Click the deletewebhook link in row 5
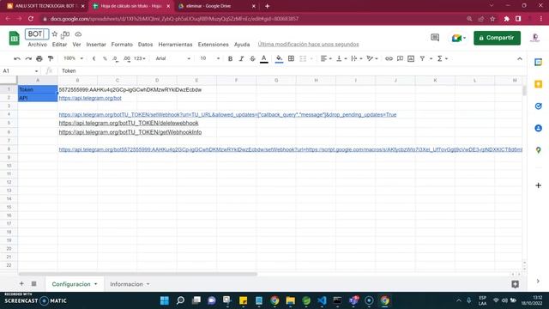The image size is (549, 309). (129, 123)
